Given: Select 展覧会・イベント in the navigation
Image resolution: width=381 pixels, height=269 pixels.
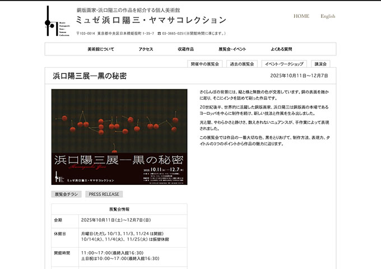Looking at the screenshot, I should (x=232, y=49).
